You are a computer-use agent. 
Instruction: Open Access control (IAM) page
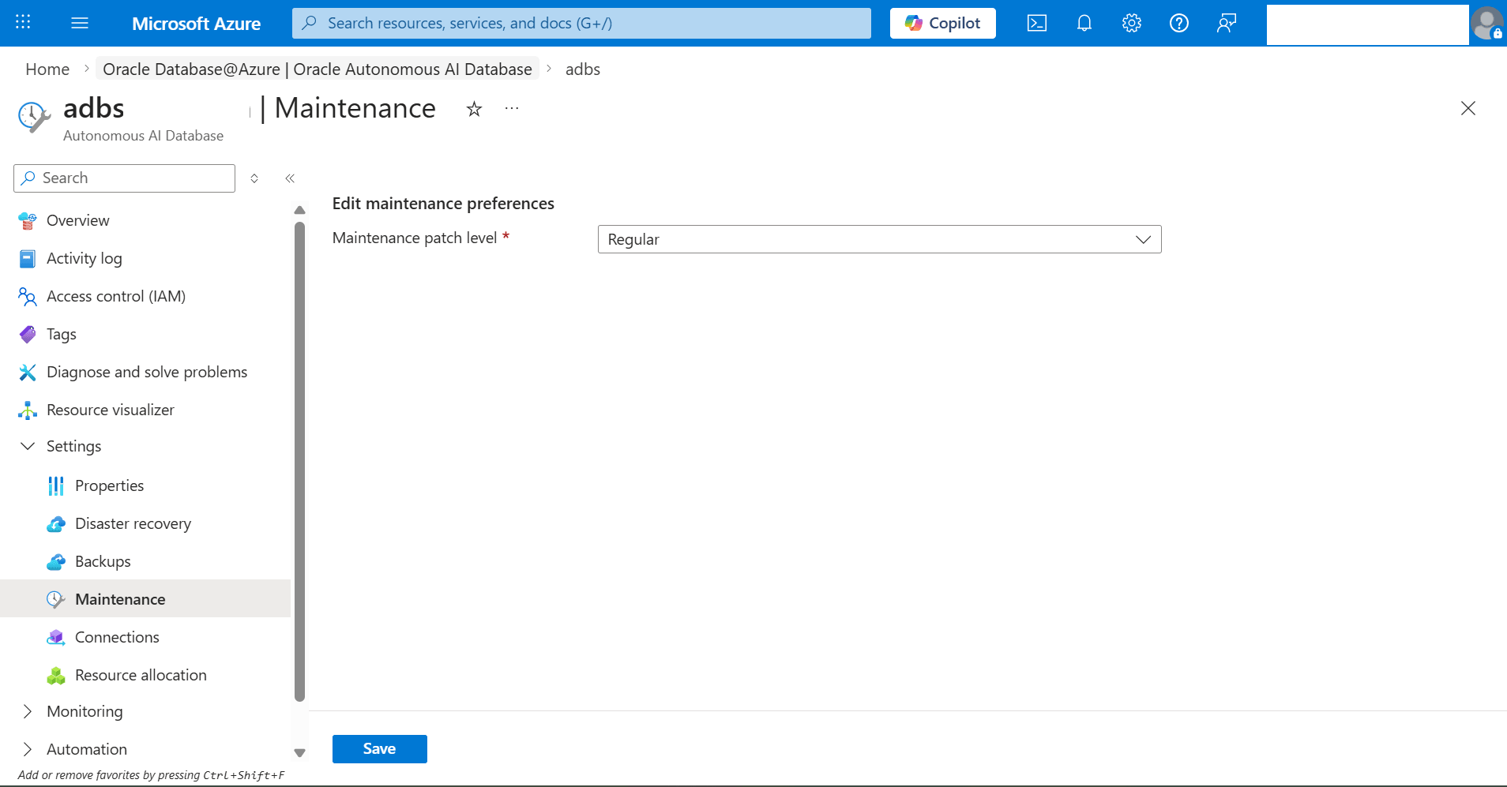pyautogui.click(x=116, y=296)
